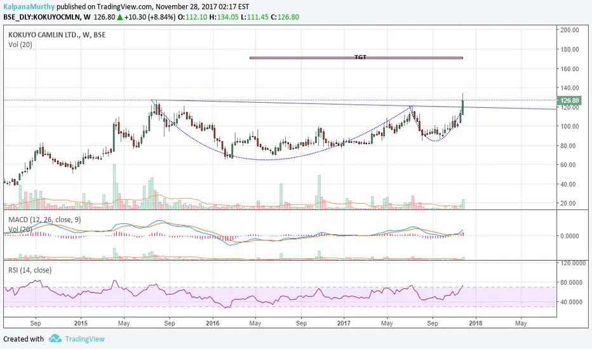The image size is (592, 349).
Task: Click the Vol (20) indicator label in price pane
Action: tap(20, 44)
